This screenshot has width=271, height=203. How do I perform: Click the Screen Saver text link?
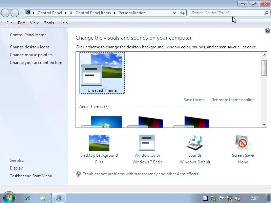click(x=243, y=155)
